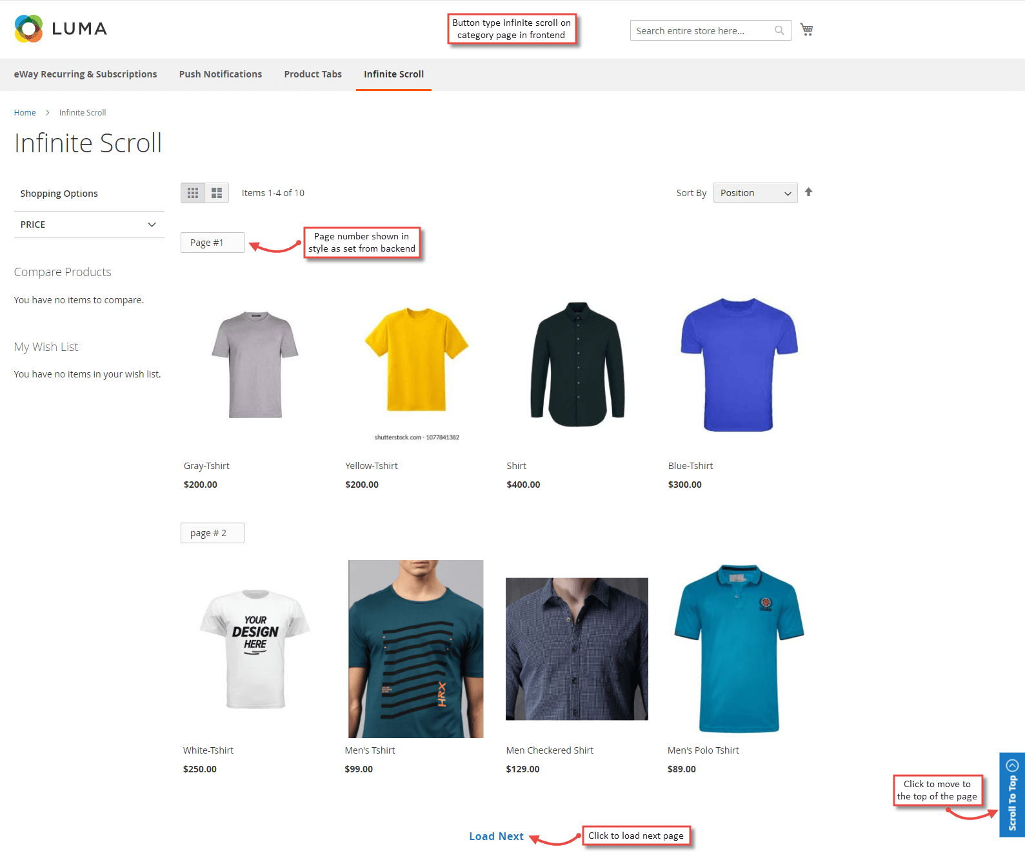Click White-Tshirt product name
This screenshot has width=1025, height=862.
pyautogui.click(x=208, y=750)
